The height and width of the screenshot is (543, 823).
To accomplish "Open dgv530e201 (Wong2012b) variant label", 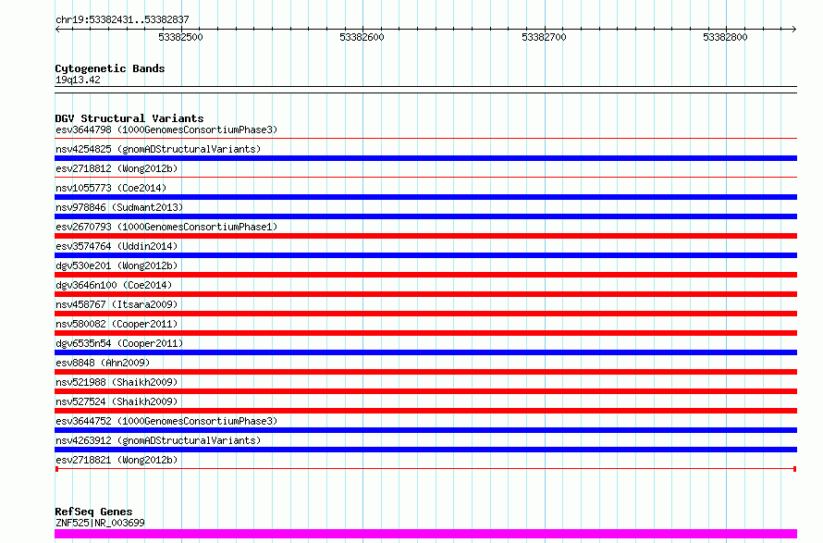I will 117,265.
